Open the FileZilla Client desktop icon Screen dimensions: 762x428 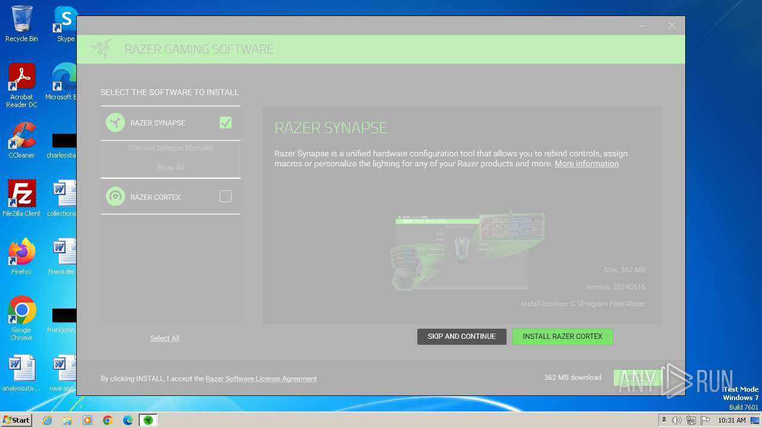pos(21,199)
